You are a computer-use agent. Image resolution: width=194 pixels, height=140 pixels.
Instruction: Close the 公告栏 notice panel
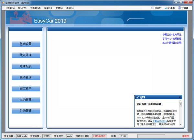(180, 97)
